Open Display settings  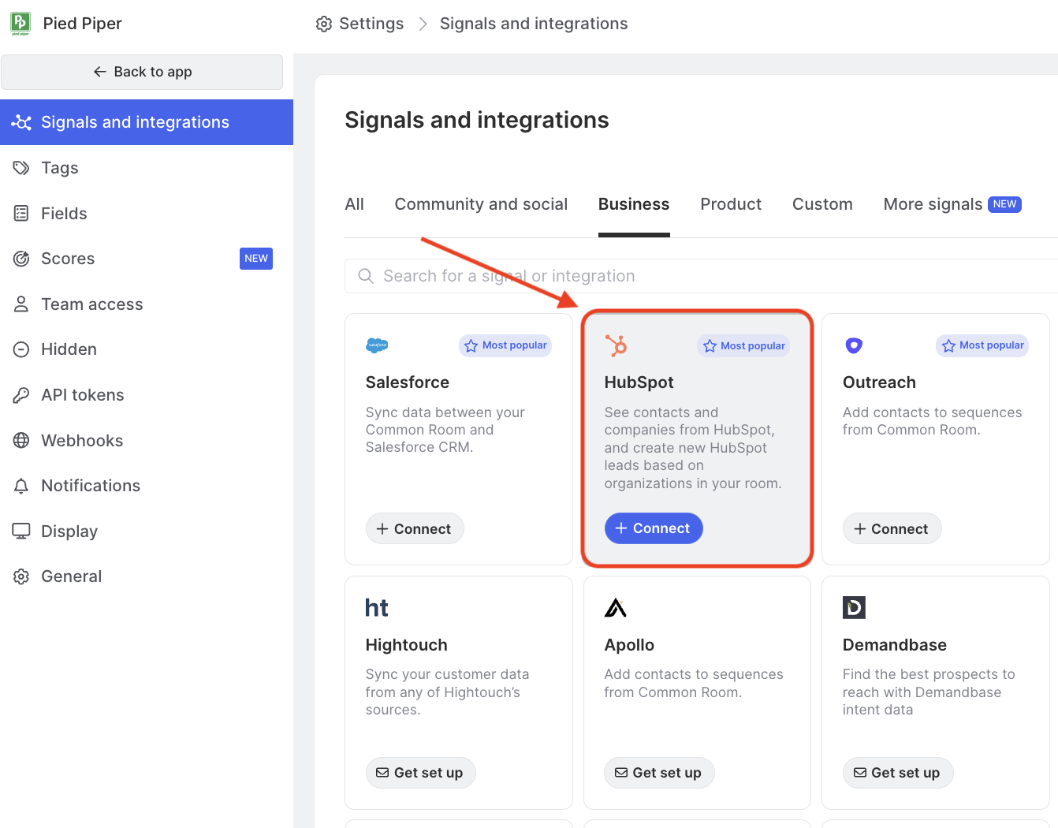click(147, 531)
